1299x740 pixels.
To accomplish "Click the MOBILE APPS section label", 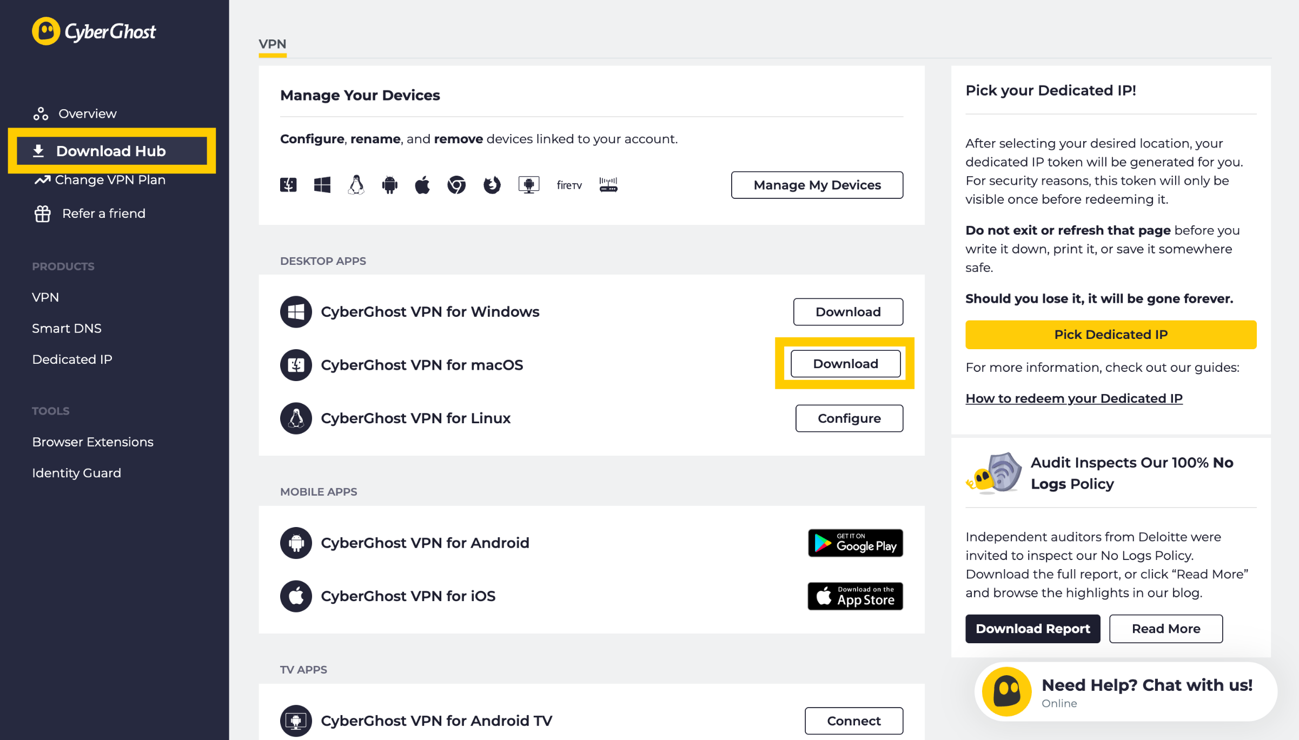I will tap(319, 492).
